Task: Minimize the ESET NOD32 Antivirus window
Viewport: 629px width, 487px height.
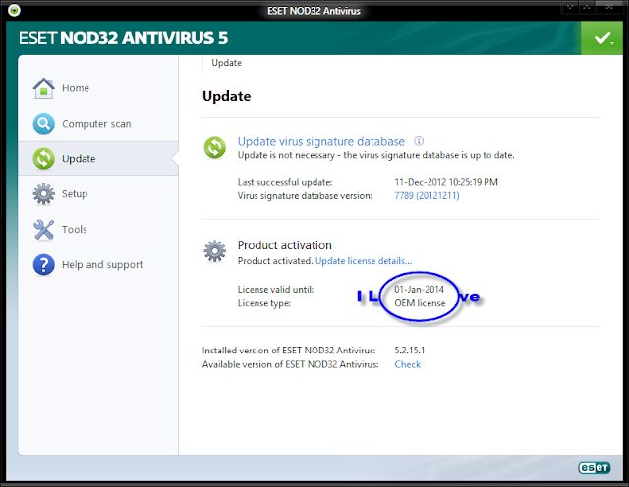Action: (x=569, y=7)
